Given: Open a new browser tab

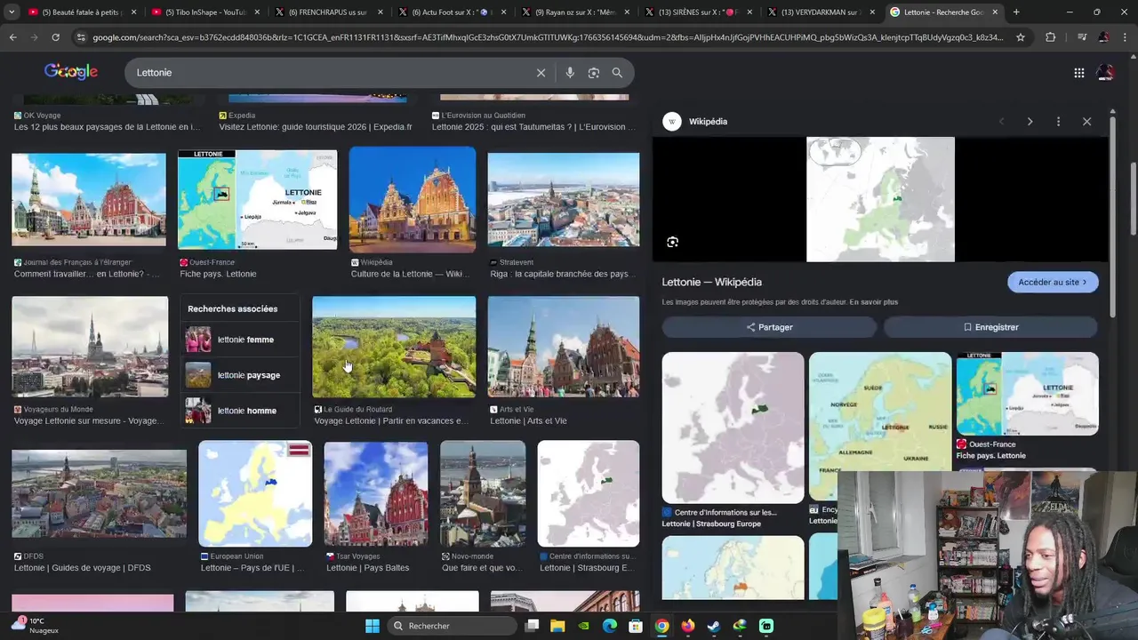Looking at the screenshot, I should point(1016,12).
